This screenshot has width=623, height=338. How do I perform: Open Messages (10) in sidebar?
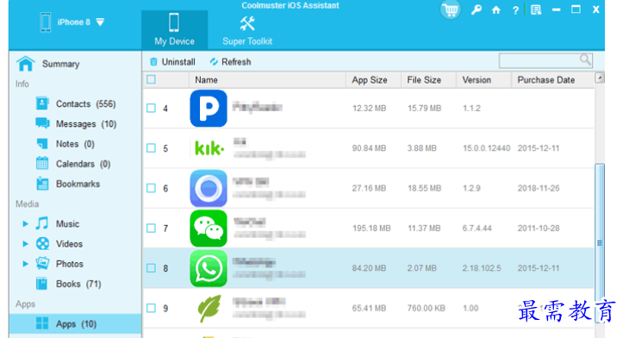(76, 123)
